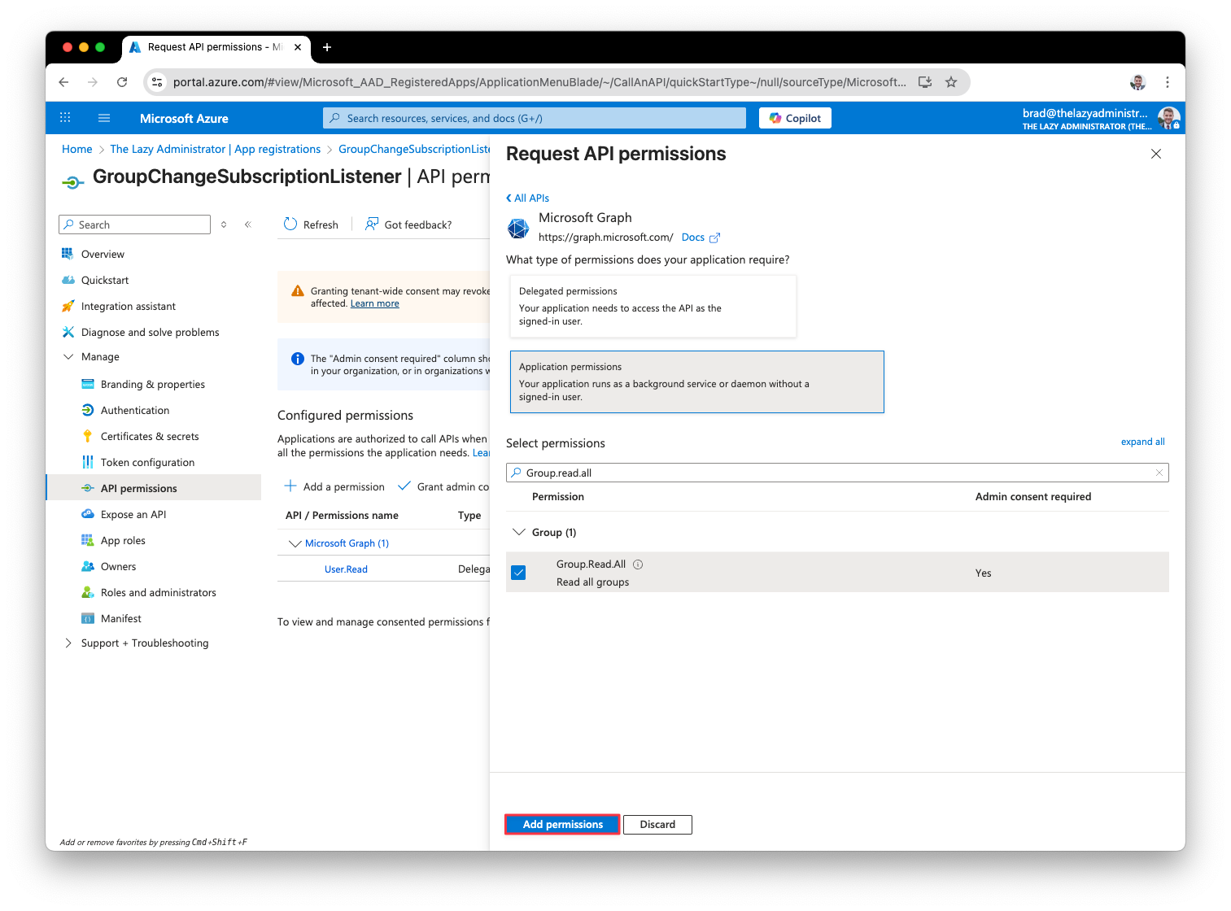The width and height of the screenshot is (1231, 911).
Task: Click the Refresh icon in toolbar
Action: [x=290, y=224]
